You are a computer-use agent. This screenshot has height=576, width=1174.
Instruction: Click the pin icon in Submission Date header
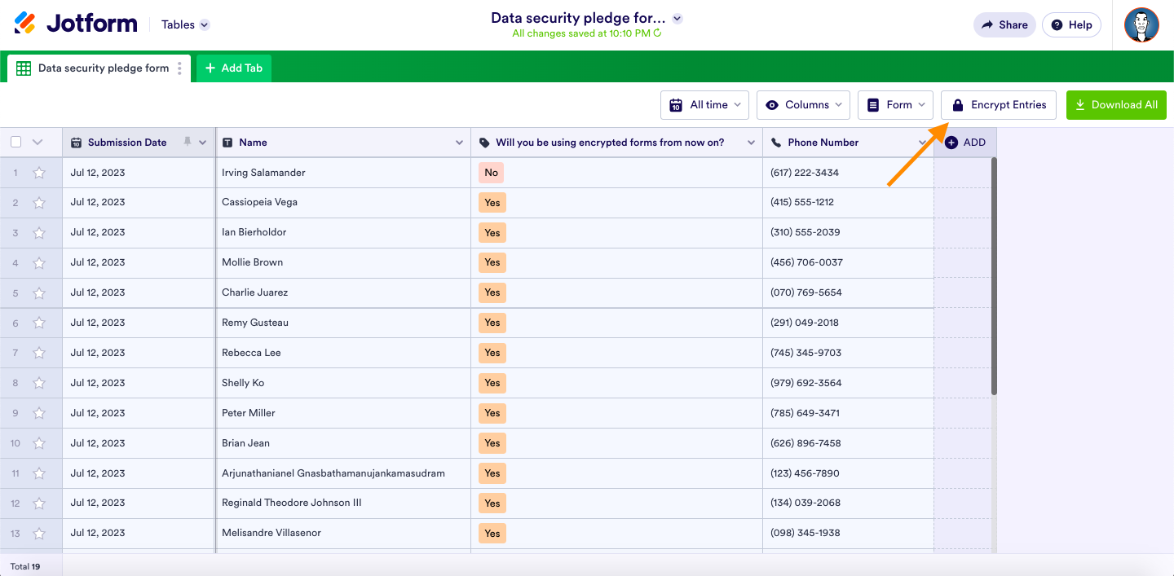tap(188, 142)
